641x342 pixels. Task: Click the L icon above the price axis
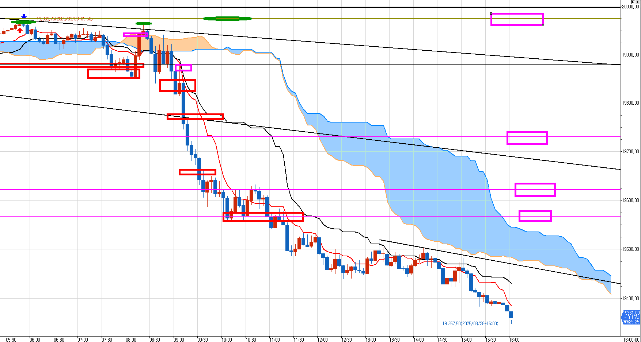pyautogui.click(x=633, y=2)
